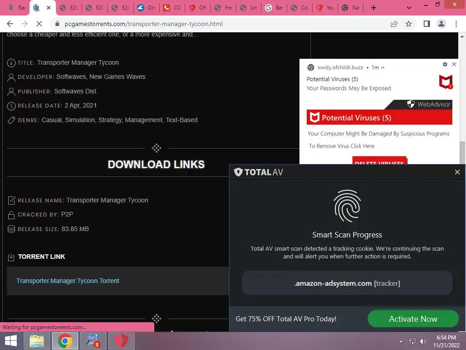Screen dimensions: 466x350
Task: Switch to the first 'Rar' tab
Action: tap(16, 8)
